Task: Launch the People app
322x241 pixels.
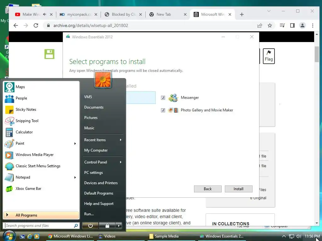Action: point(41,98)
